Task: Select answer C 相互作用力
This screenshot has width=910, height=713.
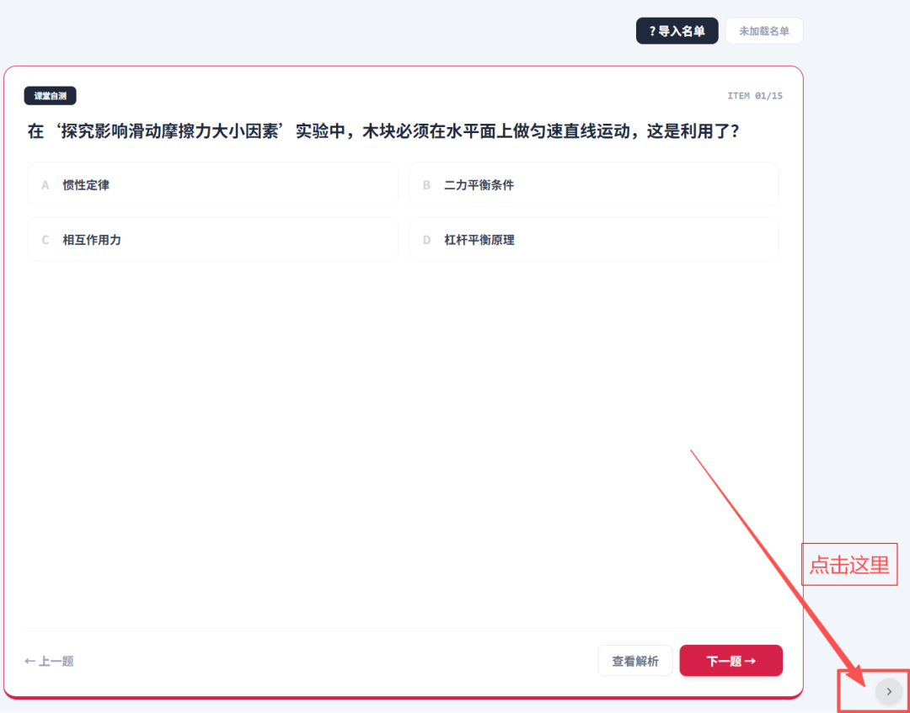Action: pyautogui.click(x=212, y=239)
